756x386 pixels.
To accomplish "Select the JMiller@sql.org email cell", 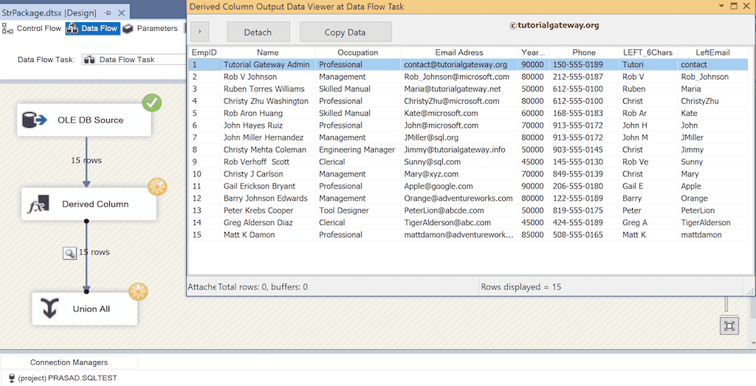I will 459,137.
